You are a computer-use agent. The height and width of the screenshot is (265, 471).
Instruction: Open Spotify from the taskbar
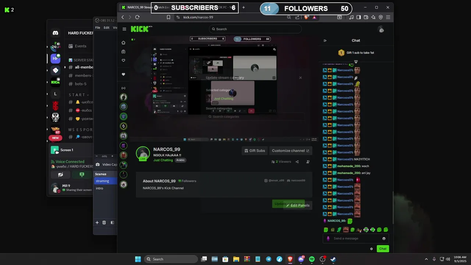coord(312,259)
